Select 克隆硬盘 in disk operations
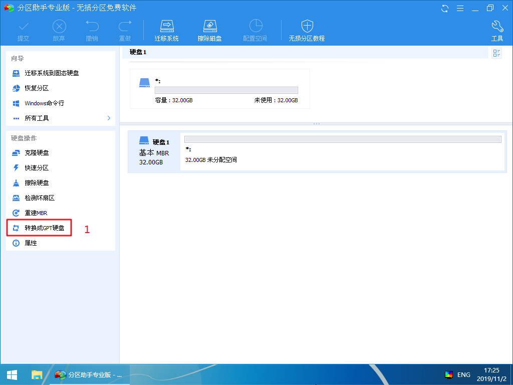The image size is (513, 385). (x=37, y=153)
